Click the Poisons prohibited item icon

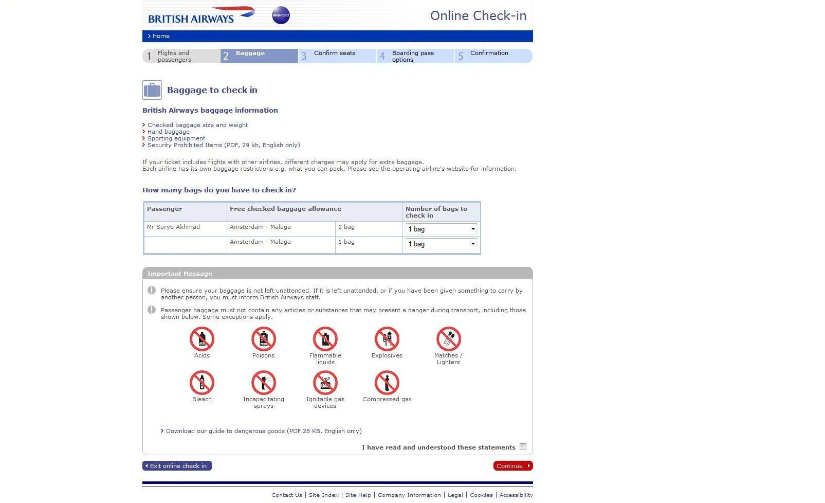click(263, 339)
